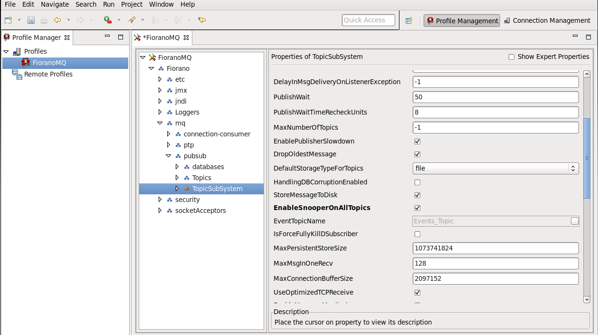Click the Back navigation arrow icon
The height and width of the screenshot is (335, 598).
point(57,20)
